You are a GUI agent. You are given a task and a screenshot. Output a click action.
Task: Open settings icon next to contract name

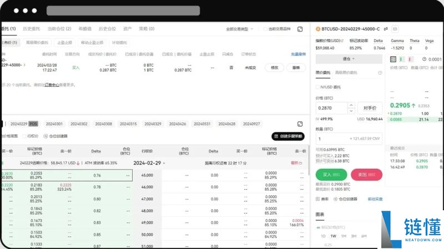(386, 29)
